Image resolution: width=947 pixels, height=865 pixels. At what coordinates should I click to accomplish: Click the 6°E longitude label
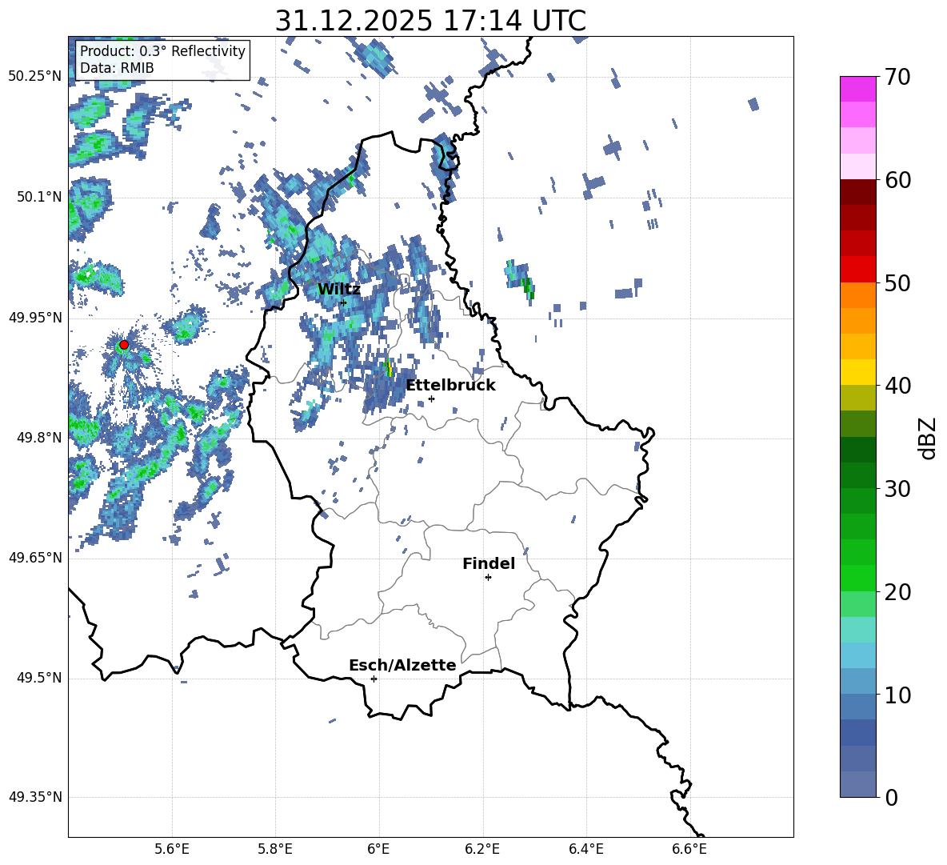[378, 849]
